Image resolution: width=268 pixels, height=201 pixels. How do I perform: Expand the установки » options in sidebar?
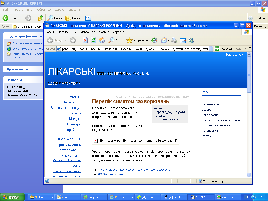(x=210, y=131)
